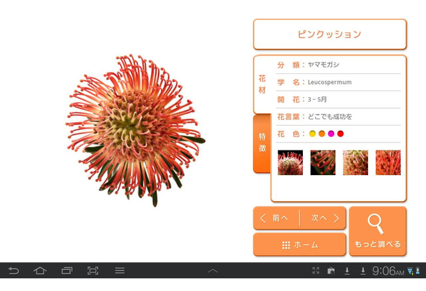Tap the first download notification icon
This screenshot has width=426, height=291.
(x=347, y=271)
